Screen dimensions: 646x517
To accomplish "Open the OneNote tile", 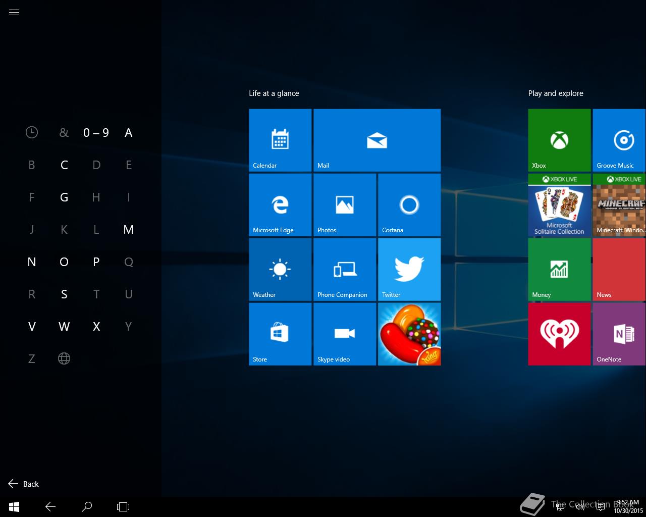I will coord(619,334).
